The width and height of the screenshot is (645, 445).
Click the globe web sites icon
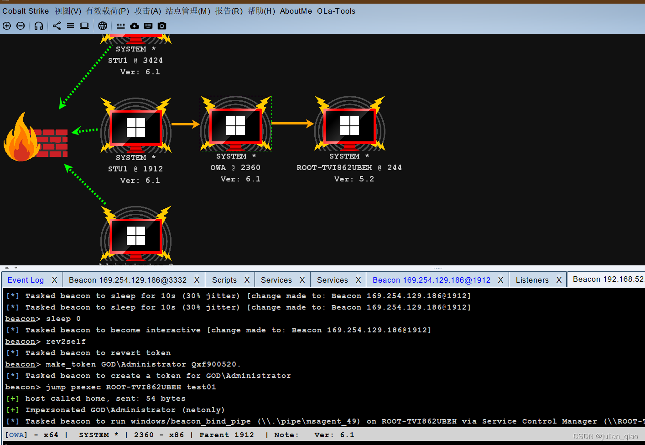click(x=103, y=26)
